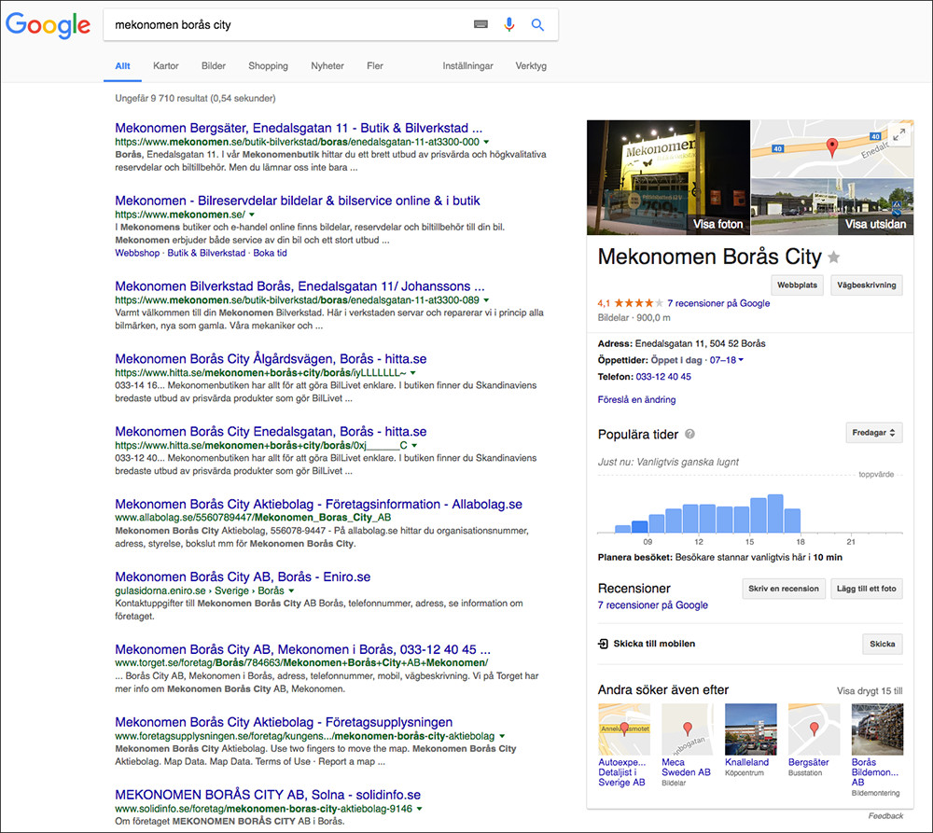Screen dimensions: 933x833
Task: Open the Fredagar day selector
Action: [x=873, y=433]
